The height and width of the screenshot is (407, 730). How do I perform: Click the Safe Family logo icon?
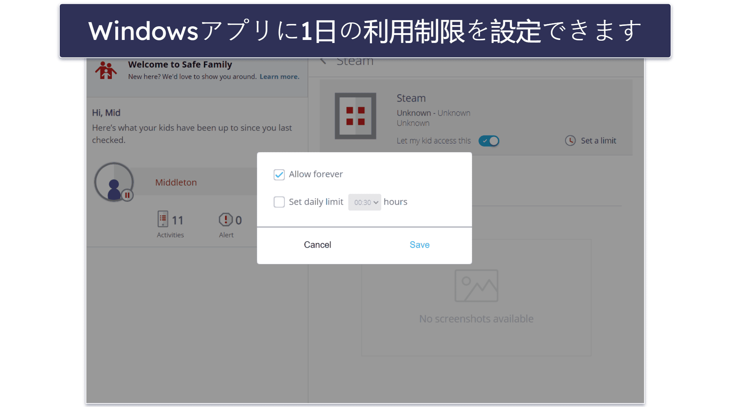[106, 70]
